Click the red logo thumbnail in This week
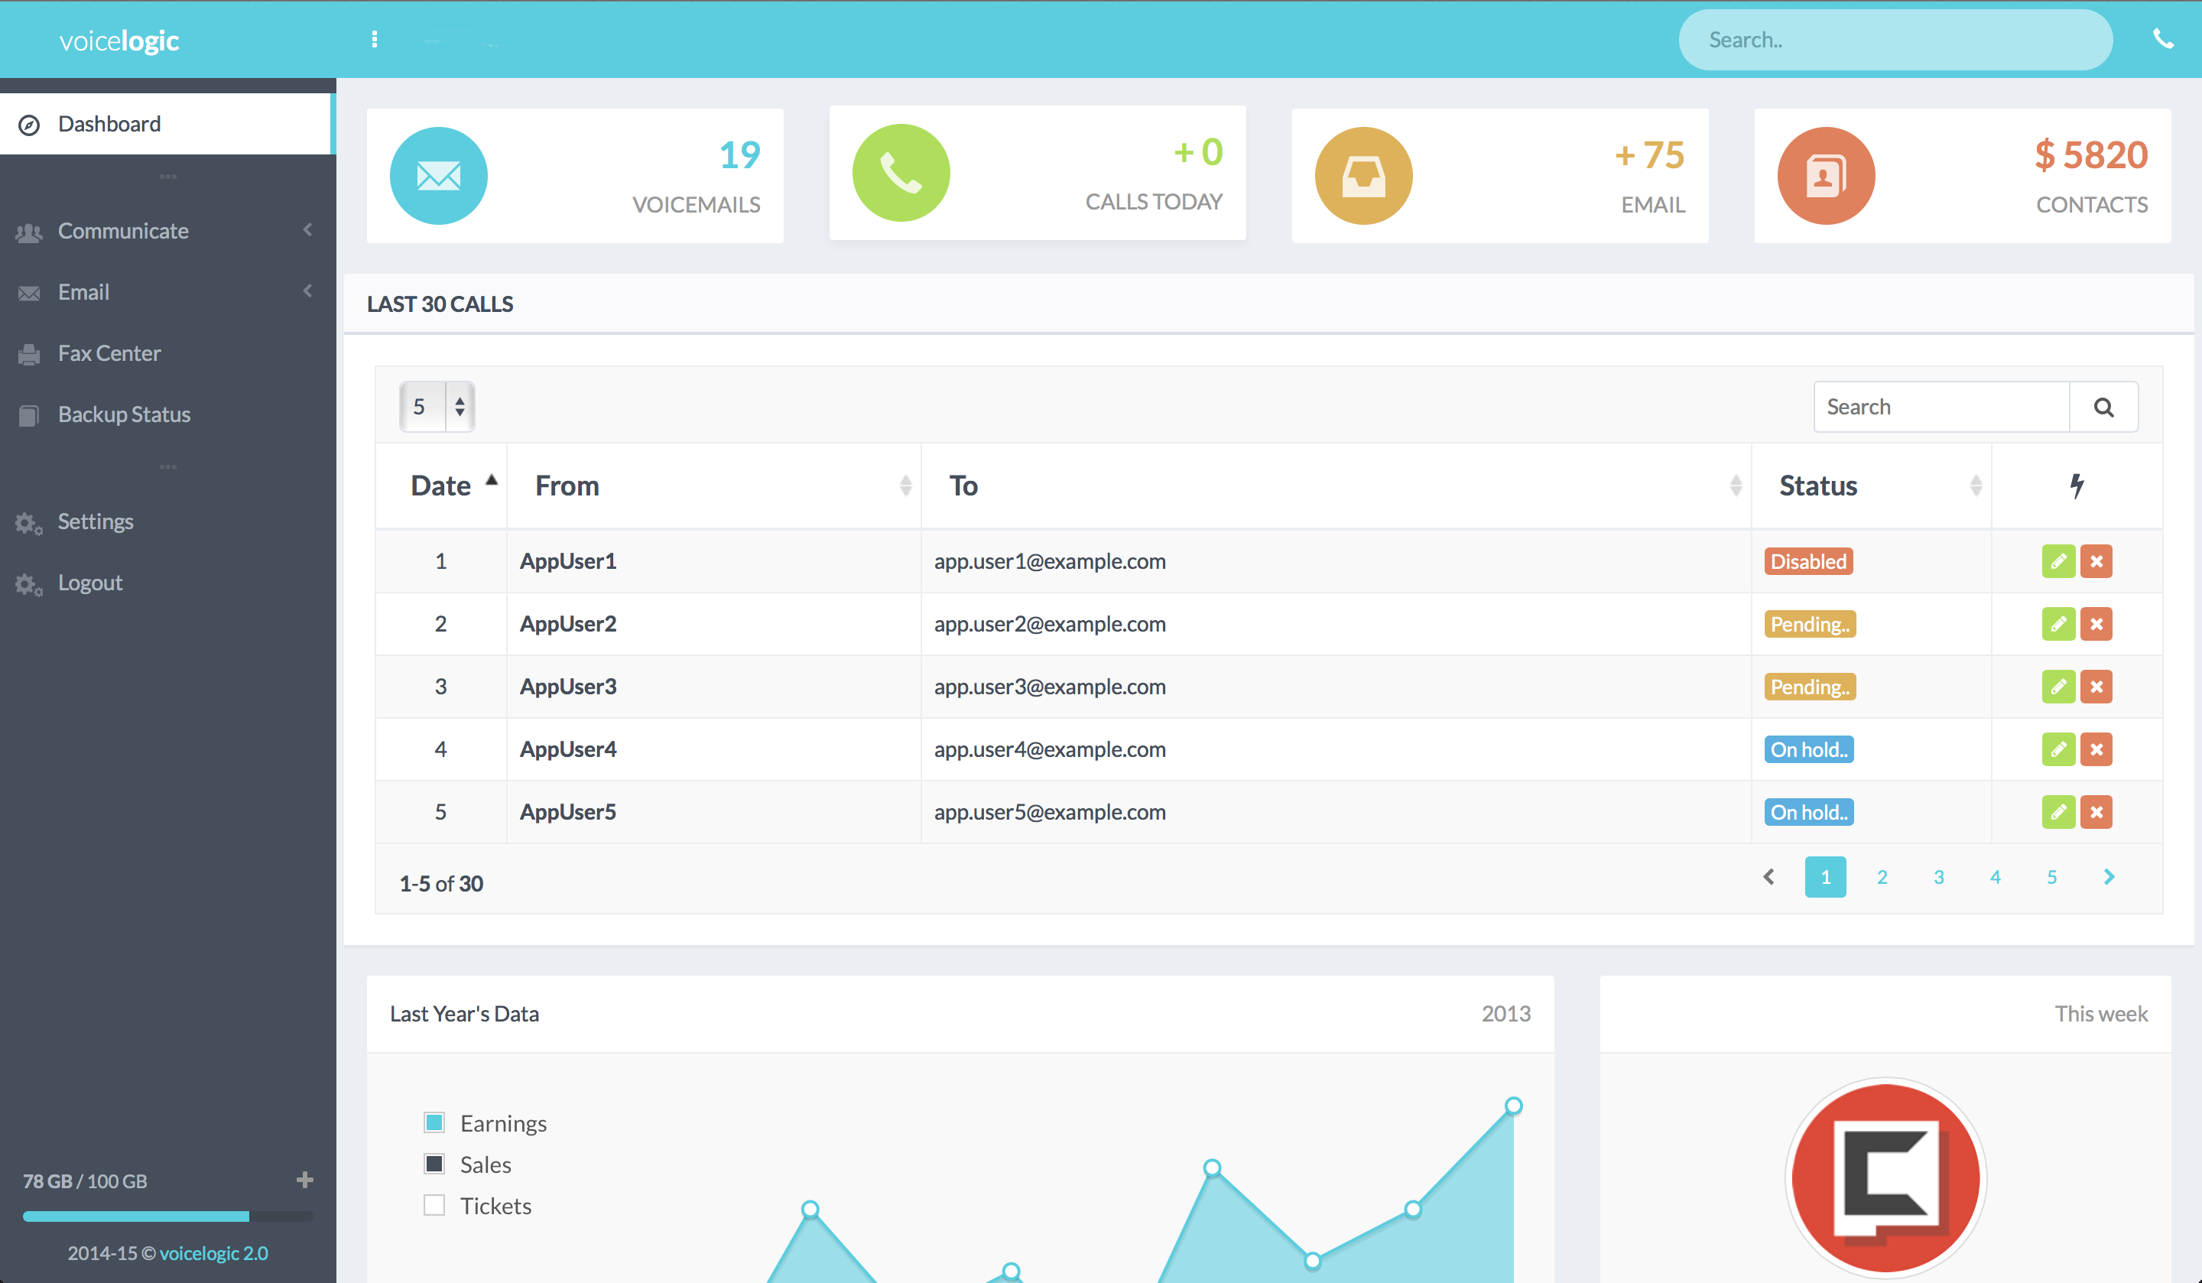 point(1885,1177)
